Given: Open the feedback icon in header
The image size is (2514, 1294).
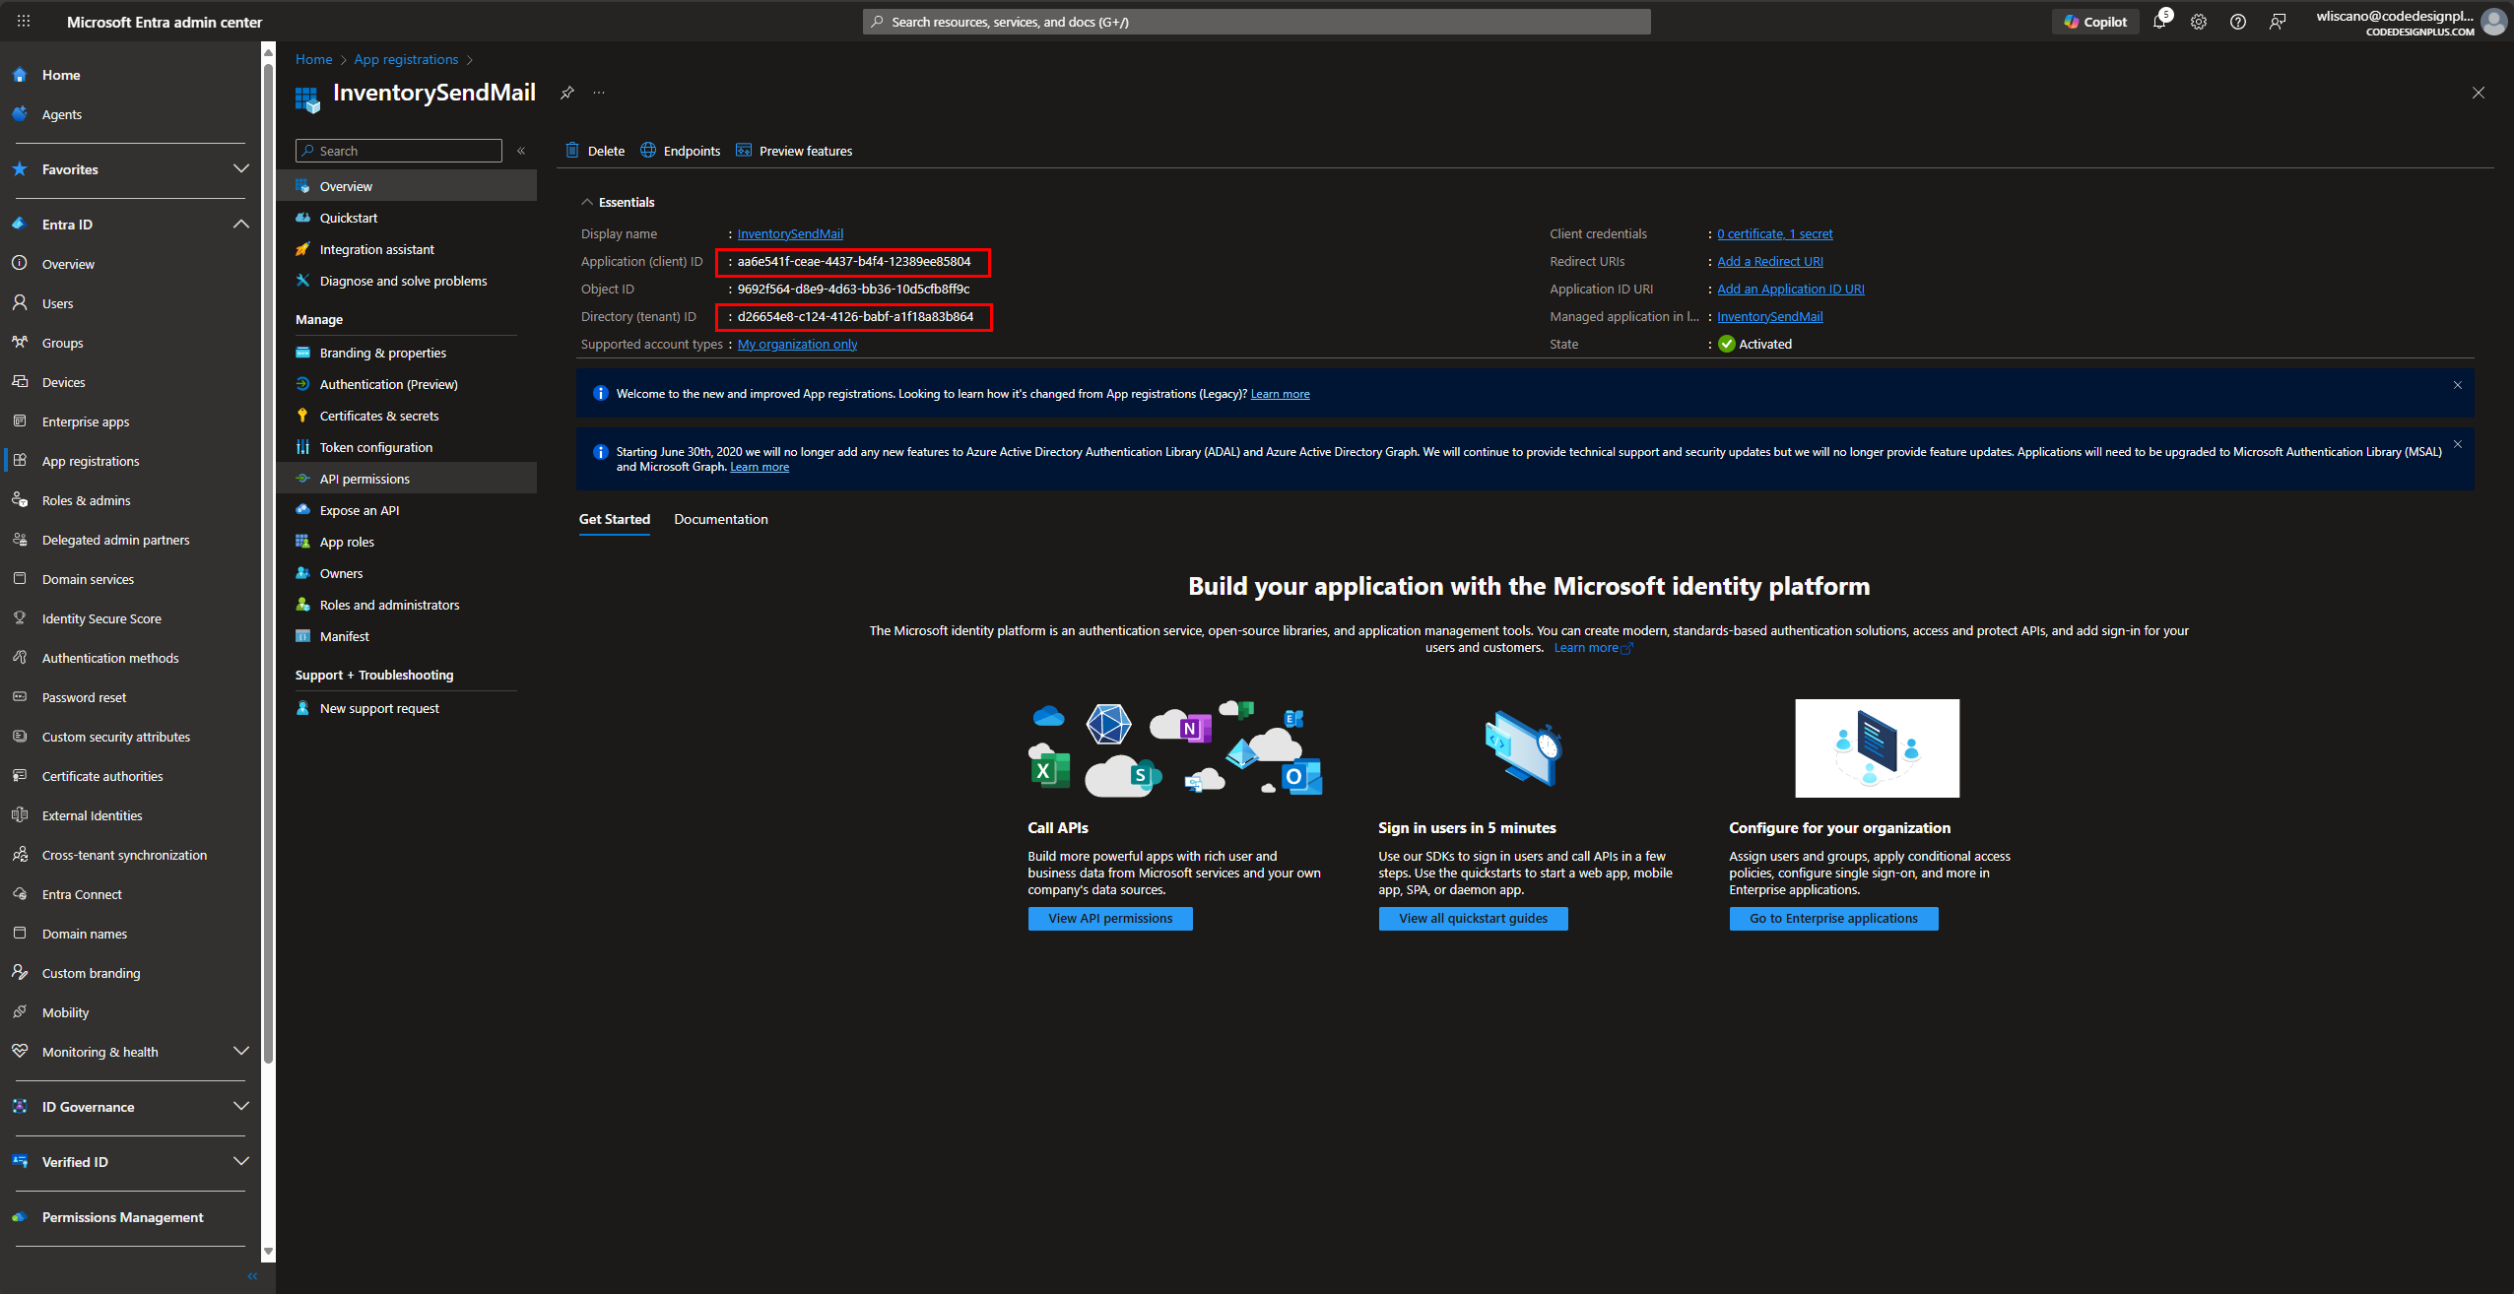Looking at the screenshot, I should [x=2278, y=21].
